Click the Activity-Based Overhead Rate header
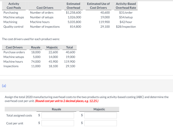 click(x=126, y=6)
